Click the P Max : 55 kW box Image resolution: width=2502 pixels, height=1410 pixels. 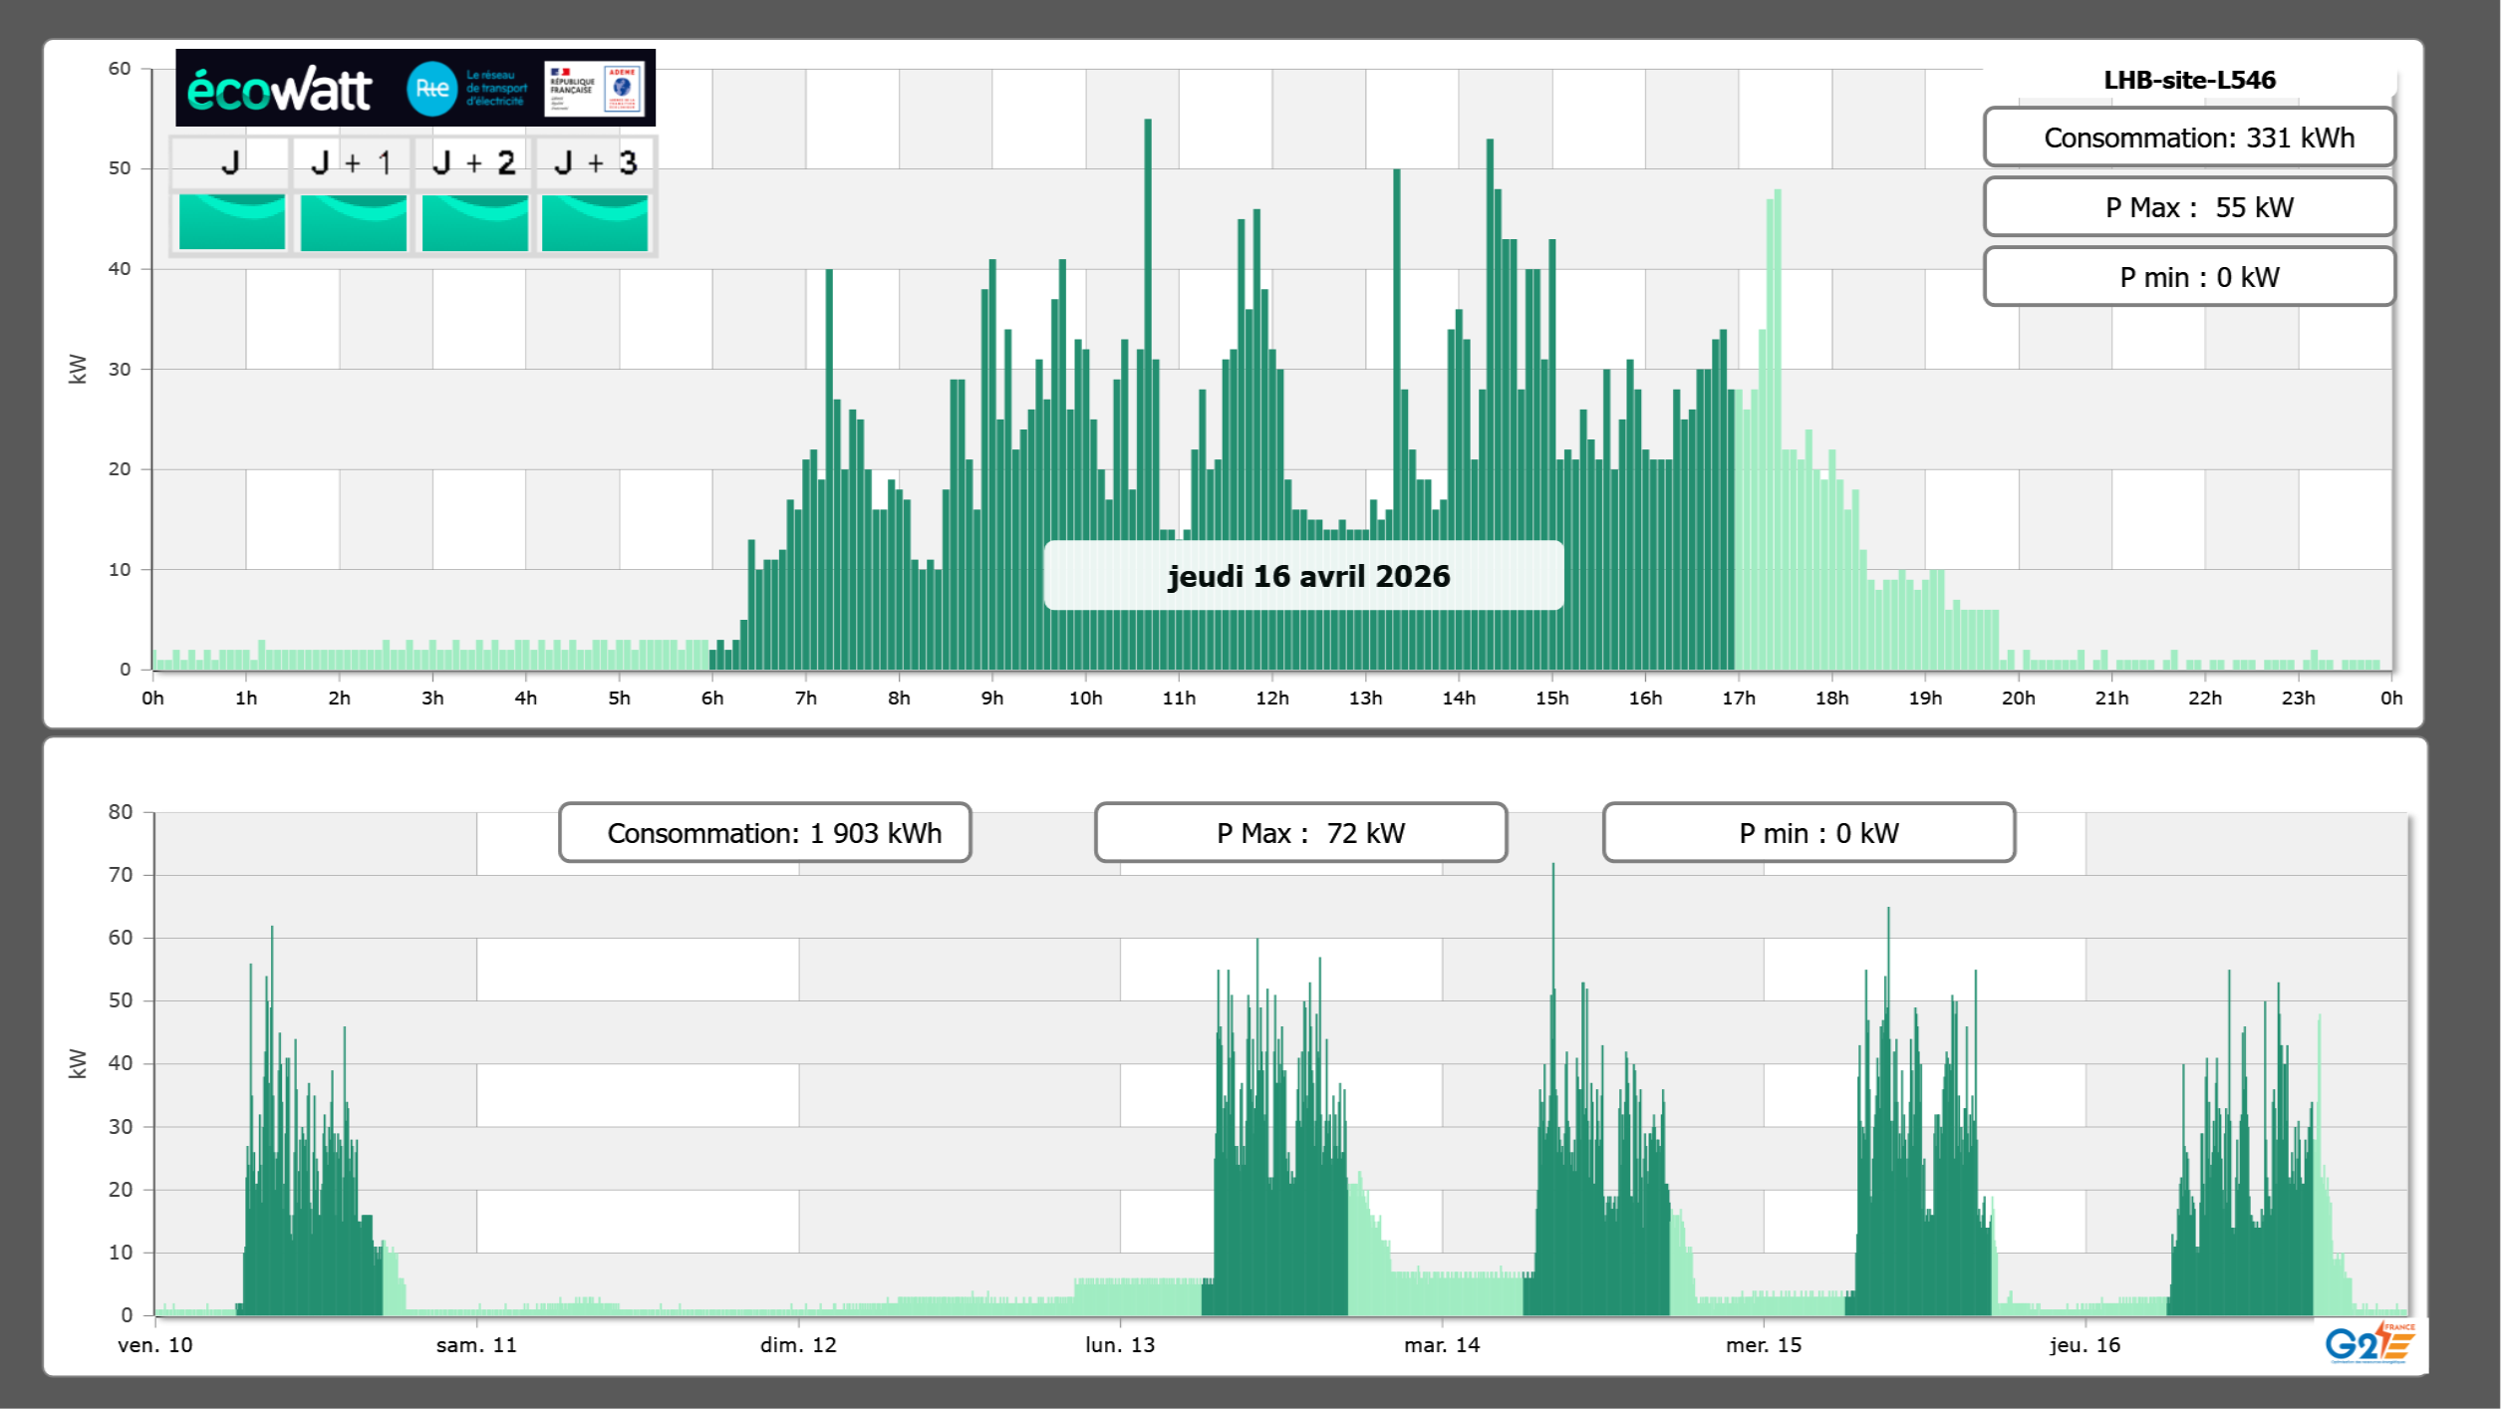[2189, 207]
